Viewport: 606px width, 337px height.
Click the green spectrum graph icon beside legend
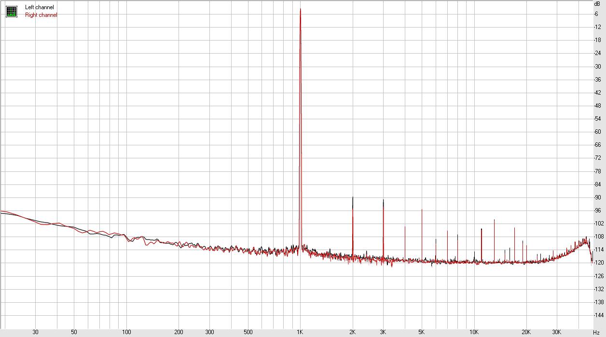coord(11,12)
